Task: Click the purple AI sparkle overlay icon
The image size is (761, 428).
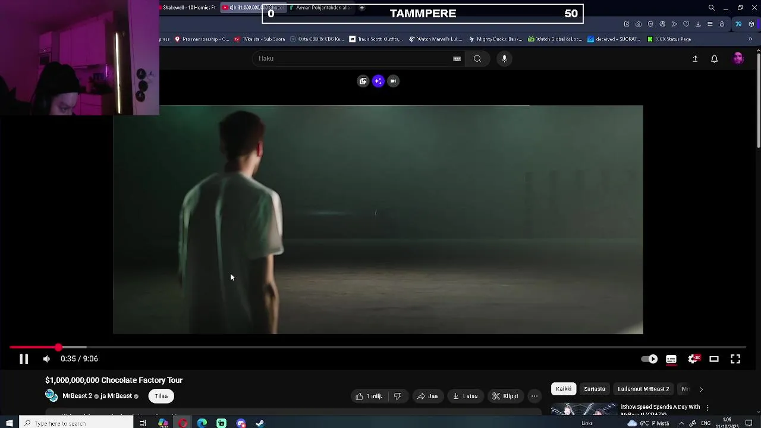Action: tap(378, 81)
